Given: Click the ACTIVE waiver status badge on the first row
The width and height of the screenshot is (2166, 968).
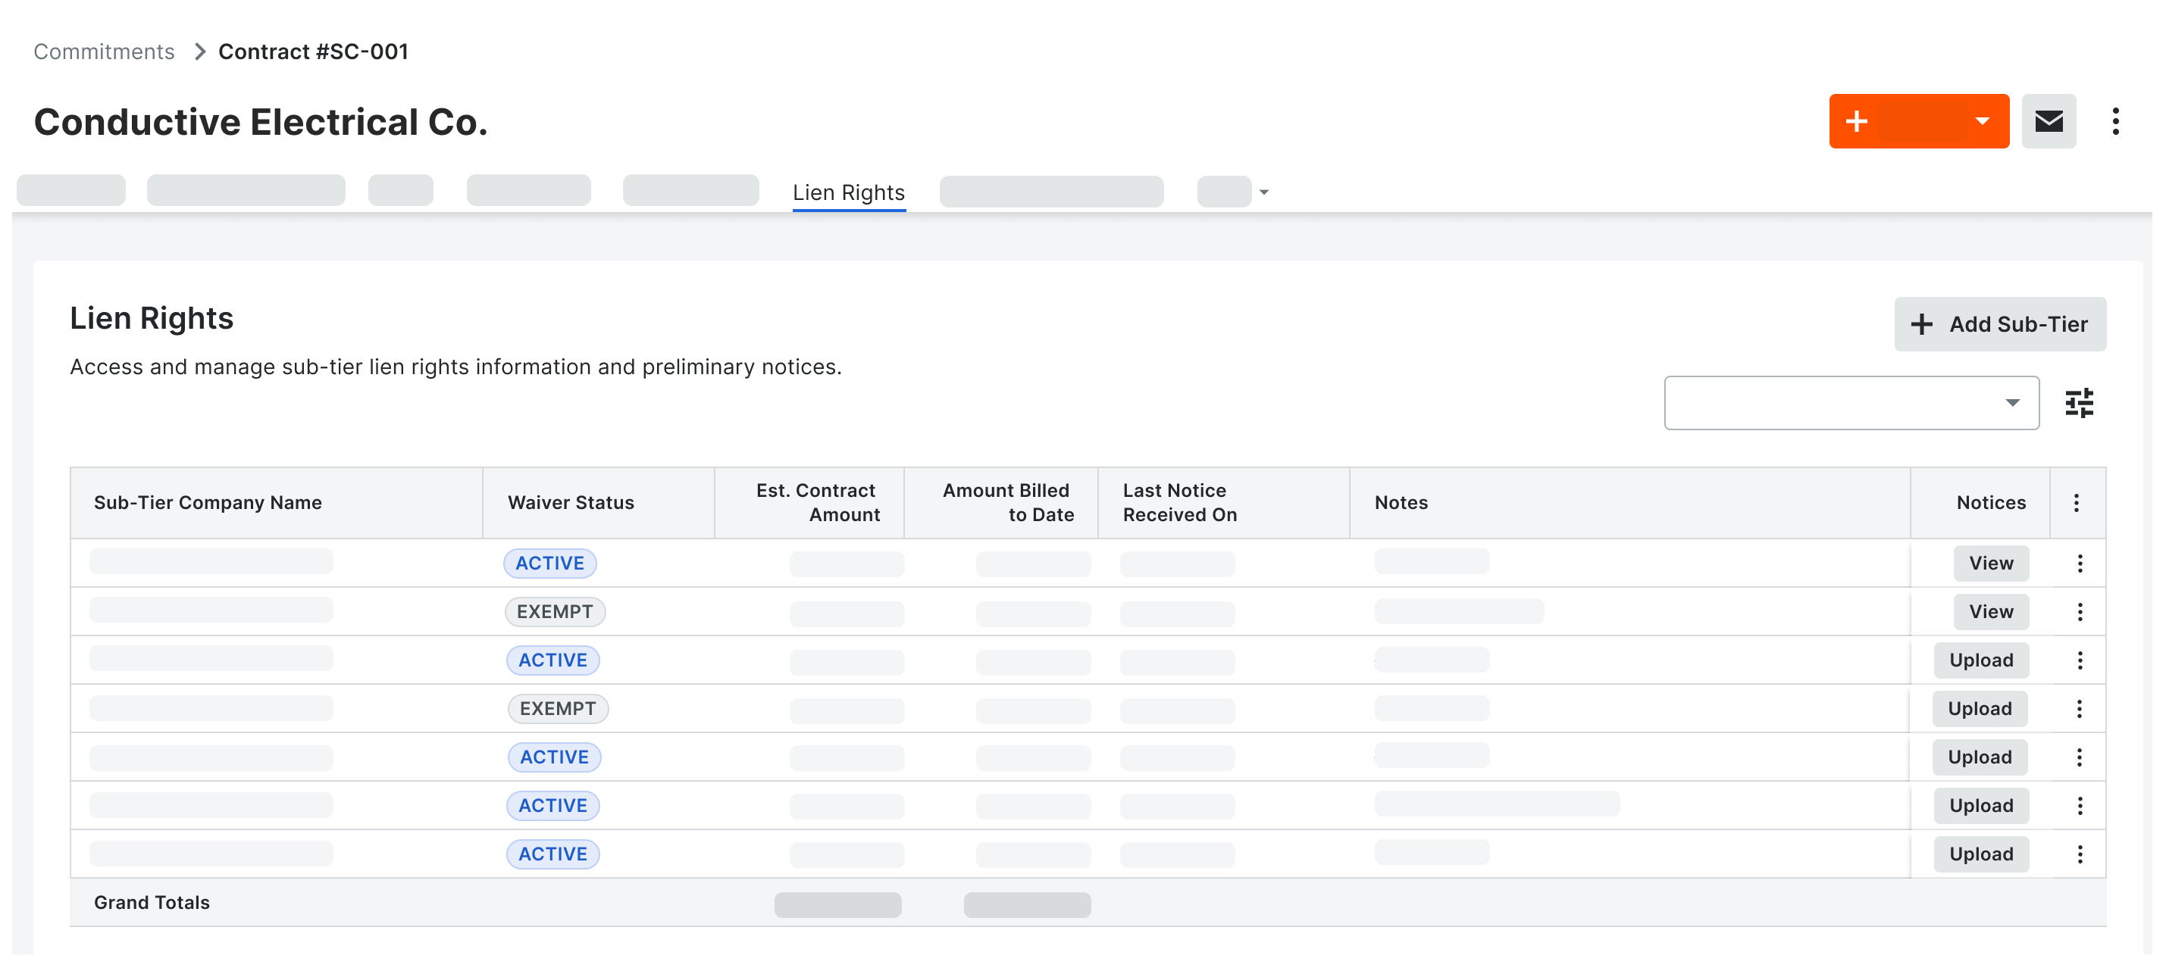Looking at the screenshot, I should (x=549, y=563).
